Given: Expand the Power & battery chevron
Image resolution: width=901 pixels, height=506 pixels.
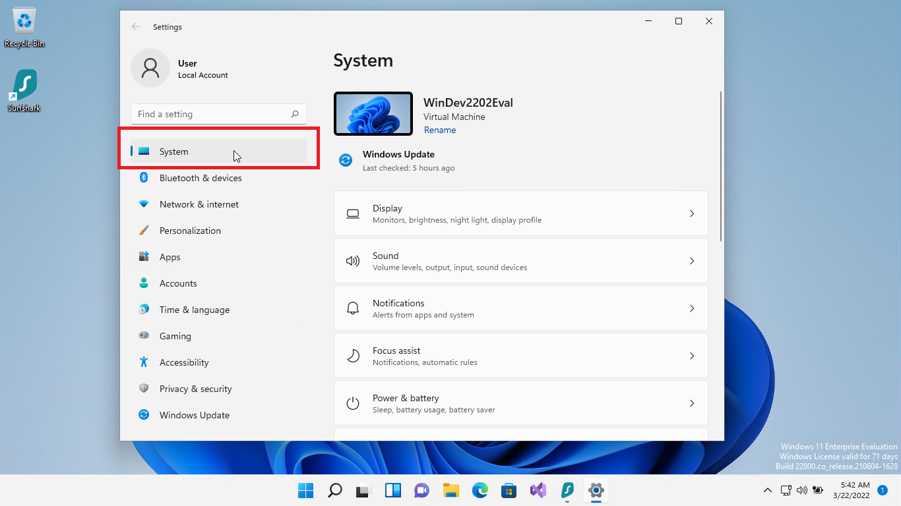Looking at the screenshot, I should [692, 403].
